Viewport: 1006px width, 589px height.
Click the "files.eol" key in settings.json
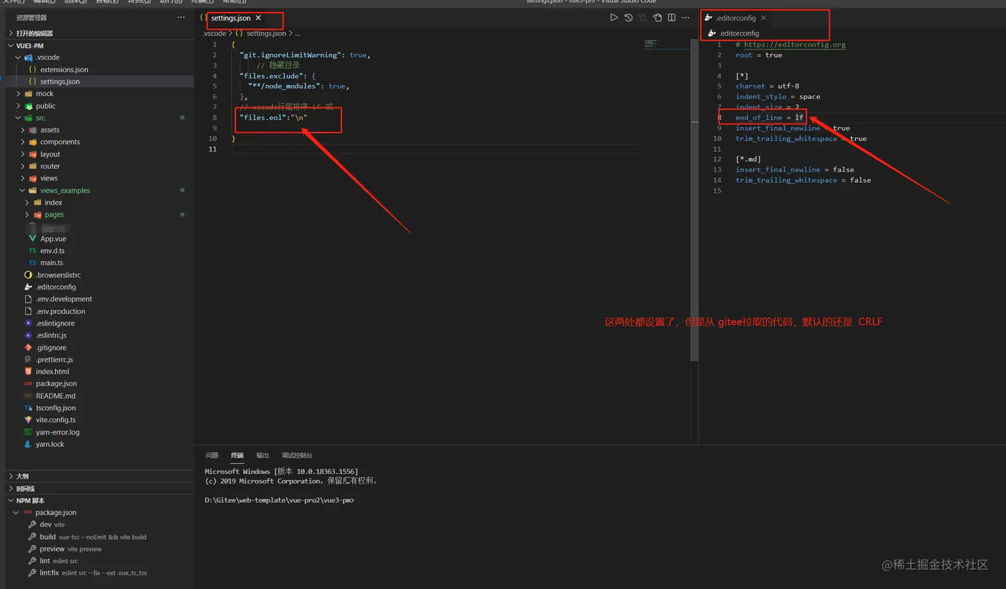point(264,118)
